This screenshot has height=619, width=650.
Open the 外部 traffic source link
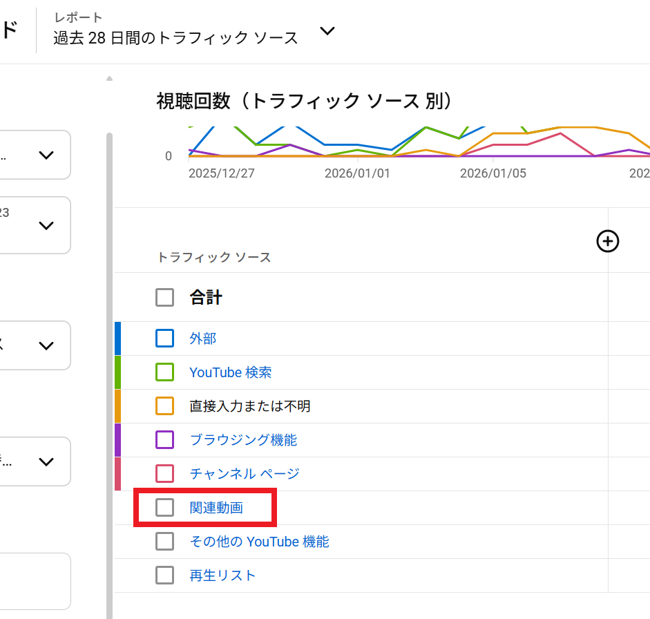[202, 339]
